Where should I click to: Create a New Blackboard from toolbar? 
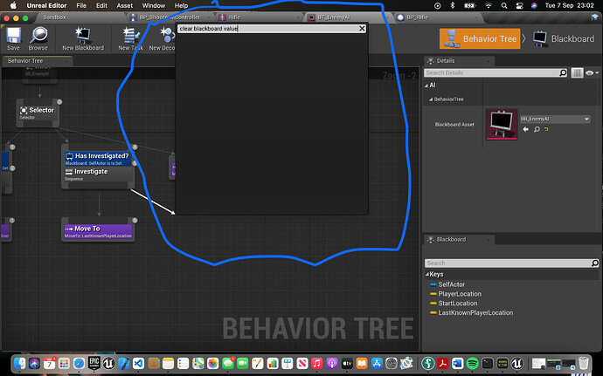(83, 38)
